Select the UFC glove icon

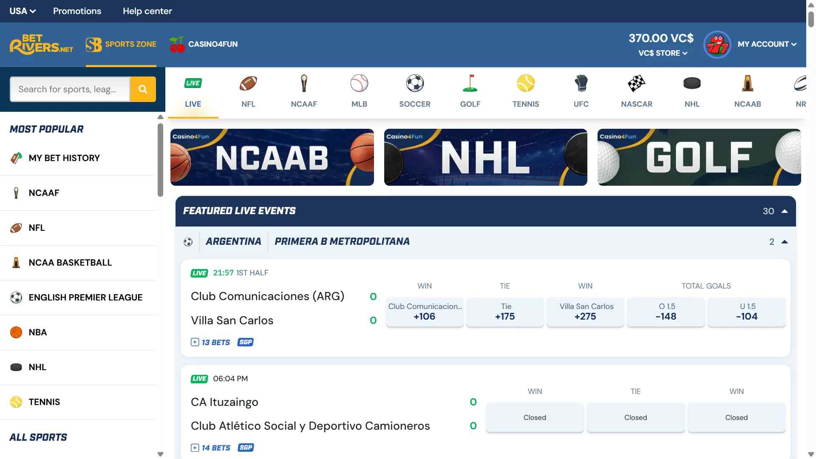click(x=581, y=83)
